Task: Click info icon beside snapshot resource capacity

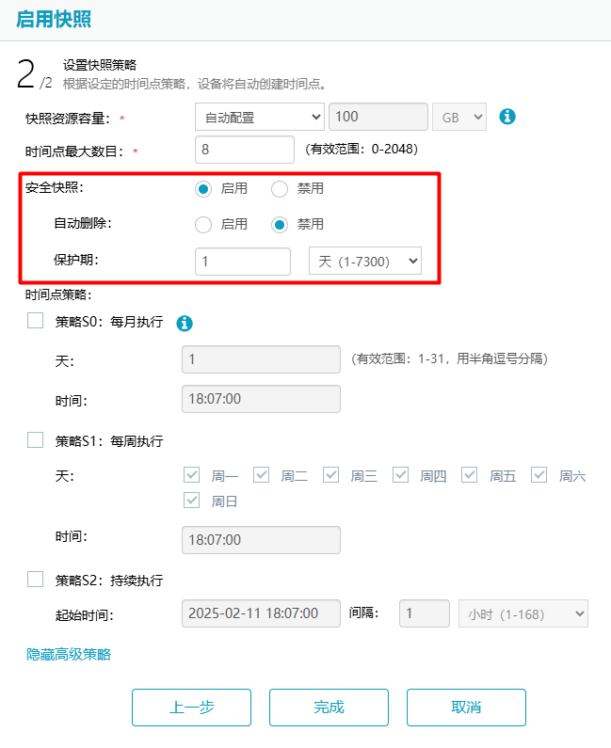Action: pyautogui.click(x=507, y=117)
